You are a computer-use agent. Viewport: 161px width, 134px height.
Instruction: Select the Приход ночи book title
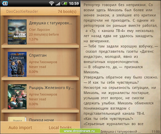point(41,120)
